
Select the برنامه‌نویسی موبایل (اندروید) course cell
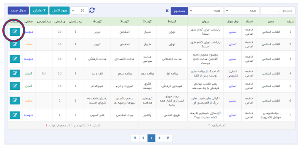pos(271,115)
